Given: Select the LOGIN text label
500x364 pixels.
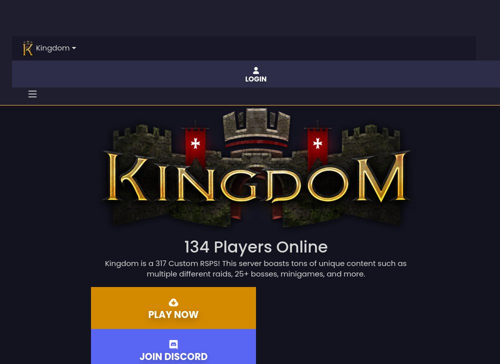Looking at the screenshot, I should coord(255,79).
